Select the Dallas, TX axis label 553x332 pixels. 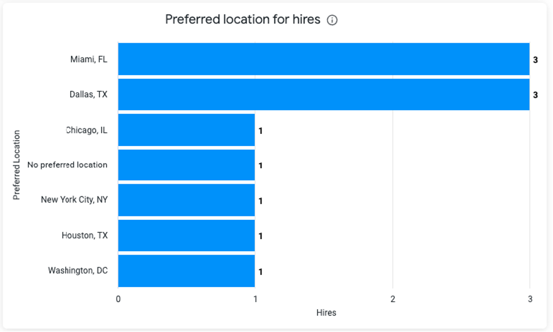coord(89,95)
